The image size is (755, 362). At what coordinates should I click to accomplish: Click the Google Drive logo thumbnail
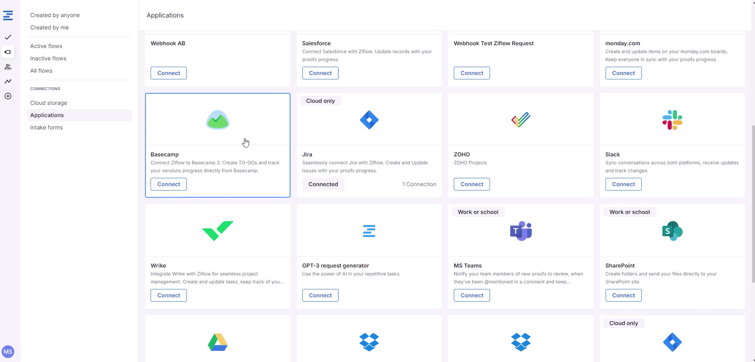click(217, 342)
